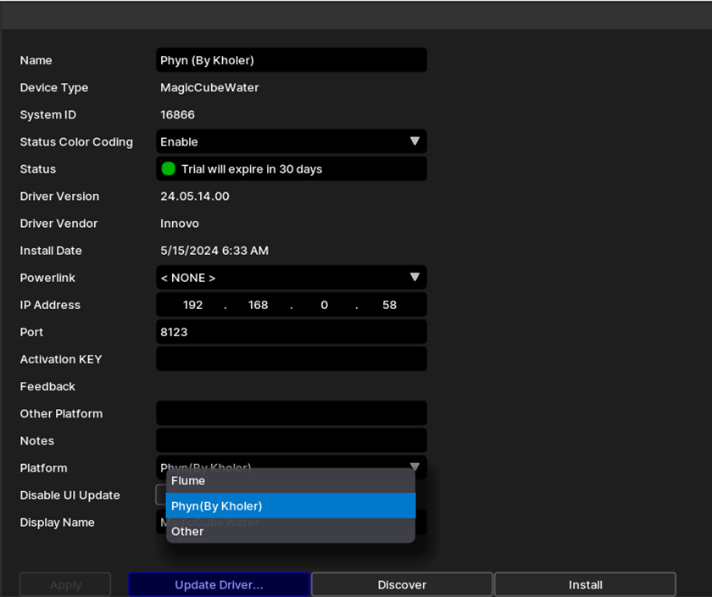This screenshot has width=712, height=597.
Task: Click the Driver Version value 24.05.14.00
Action: tap(195, 196)
